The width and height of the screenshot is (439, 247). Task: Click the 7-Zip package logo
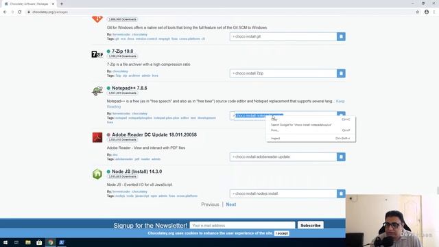97,54
